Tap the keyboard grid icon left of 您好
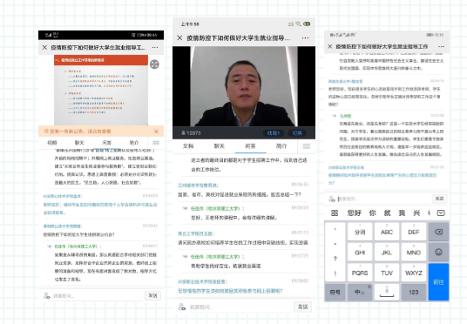Image resolution: width=467 pixels, height=324 pixels. [x=335, y=213]
